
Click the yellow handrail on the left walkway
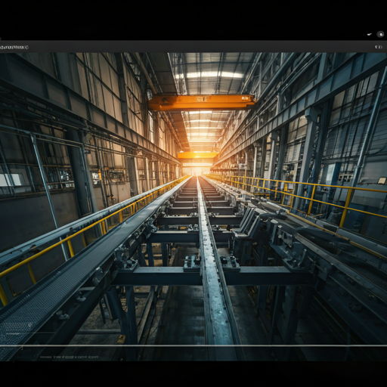(83, 234)
